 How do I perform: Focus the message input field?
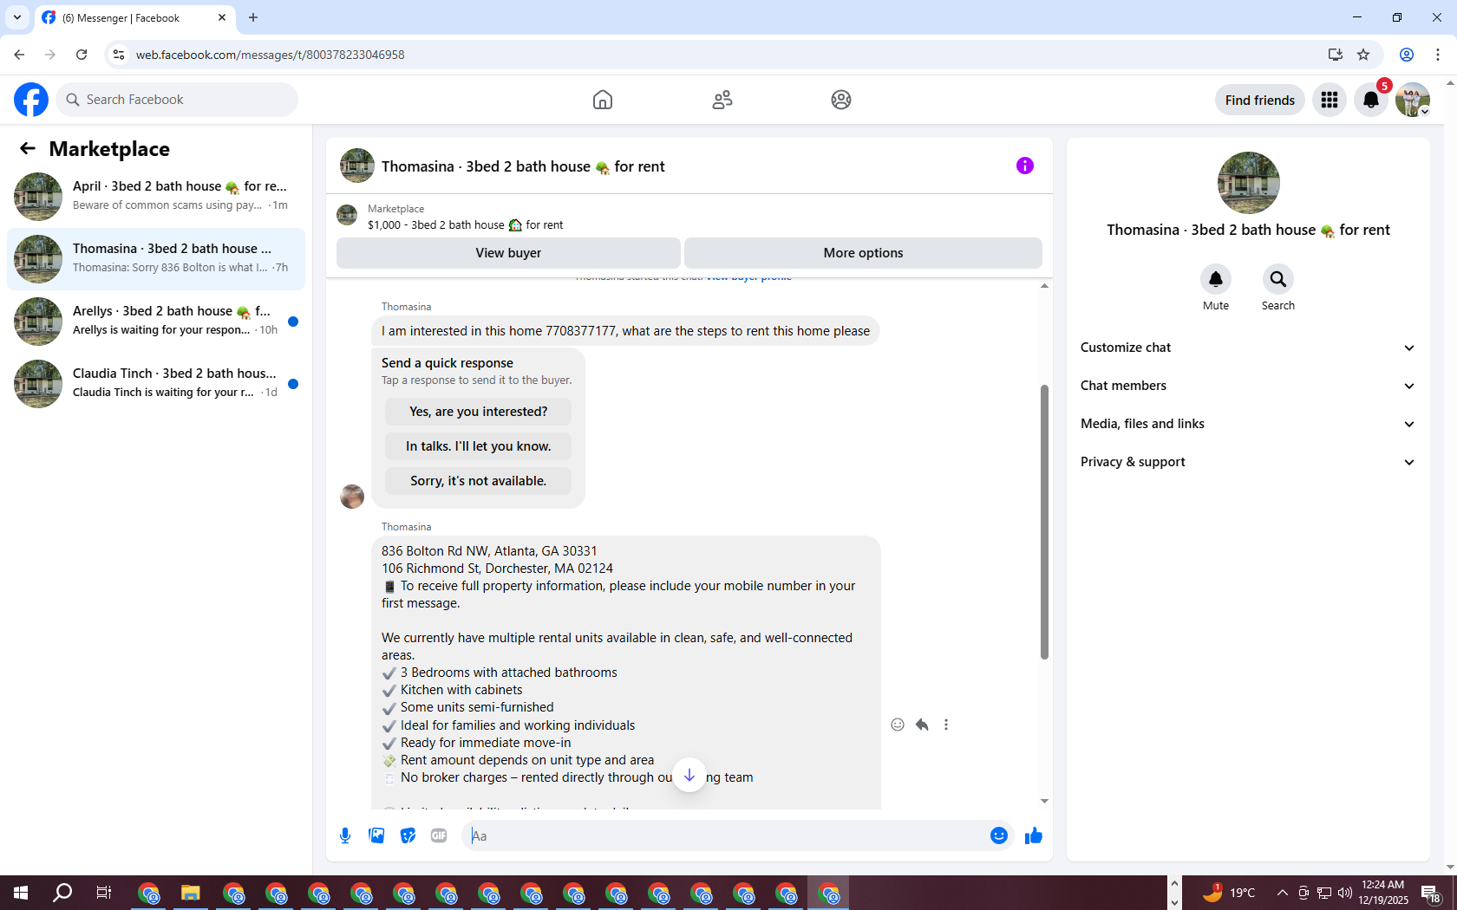[x=724, y=835]
